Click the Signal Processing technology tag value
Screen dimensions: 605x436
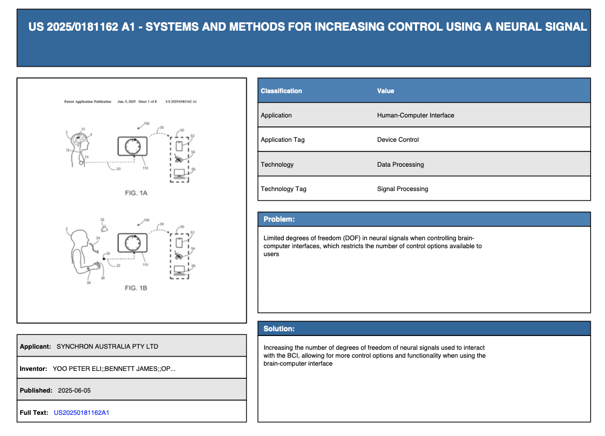tap(402, 189)
